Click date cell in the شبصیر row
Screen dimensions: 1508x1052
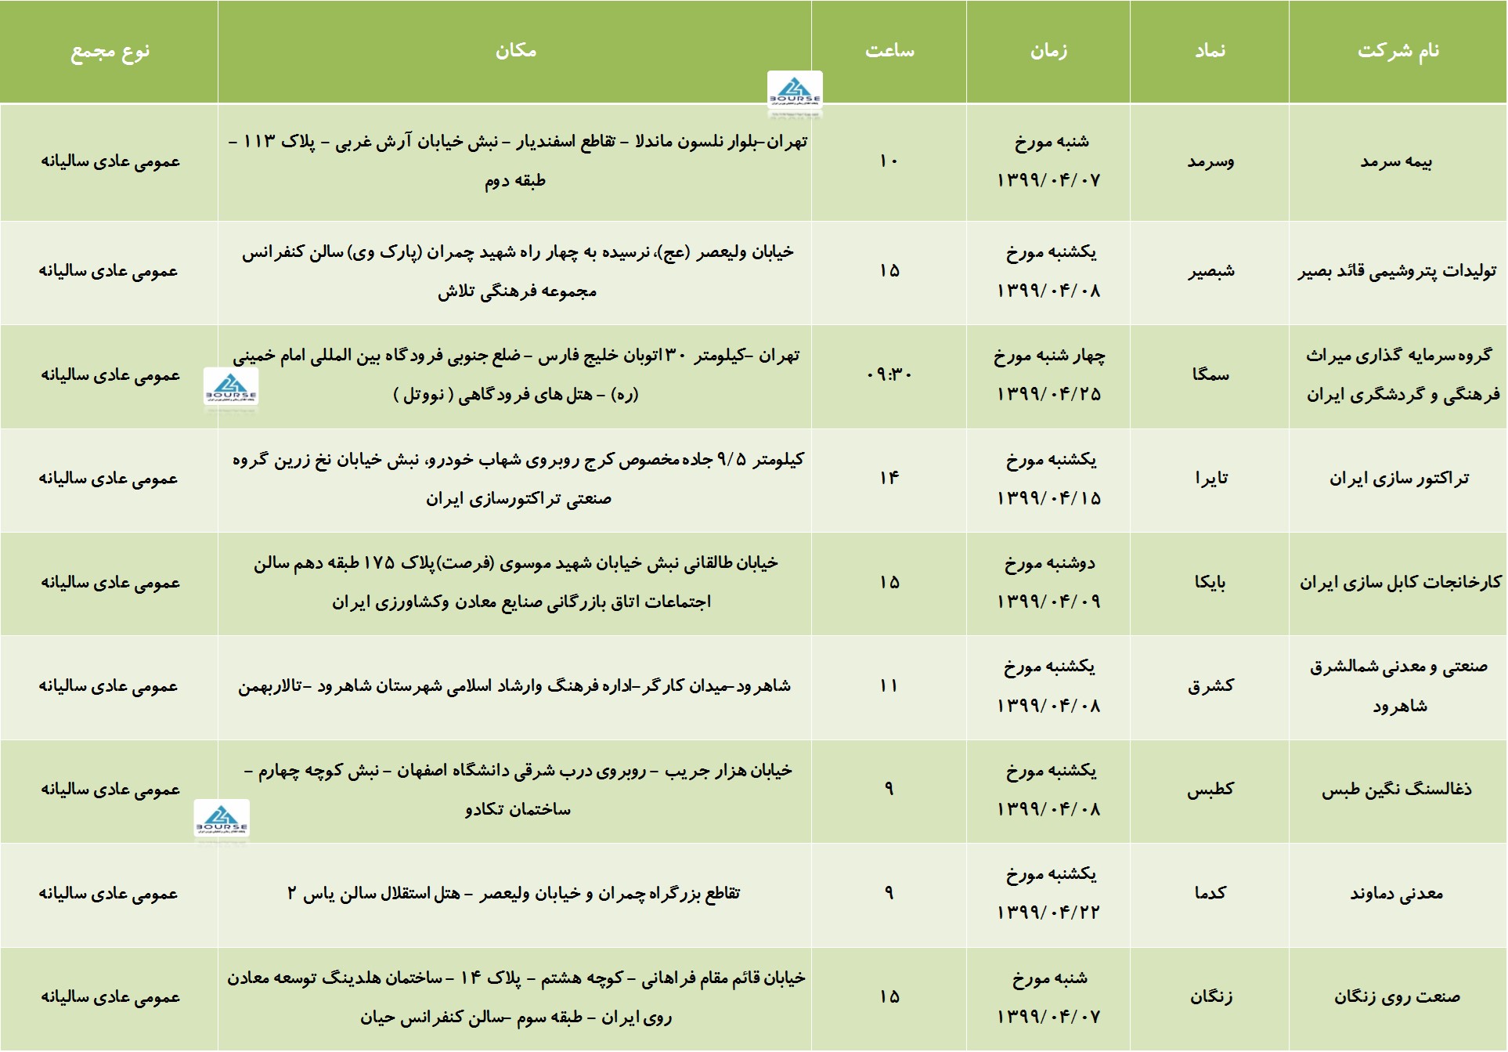coord(1049,271)
